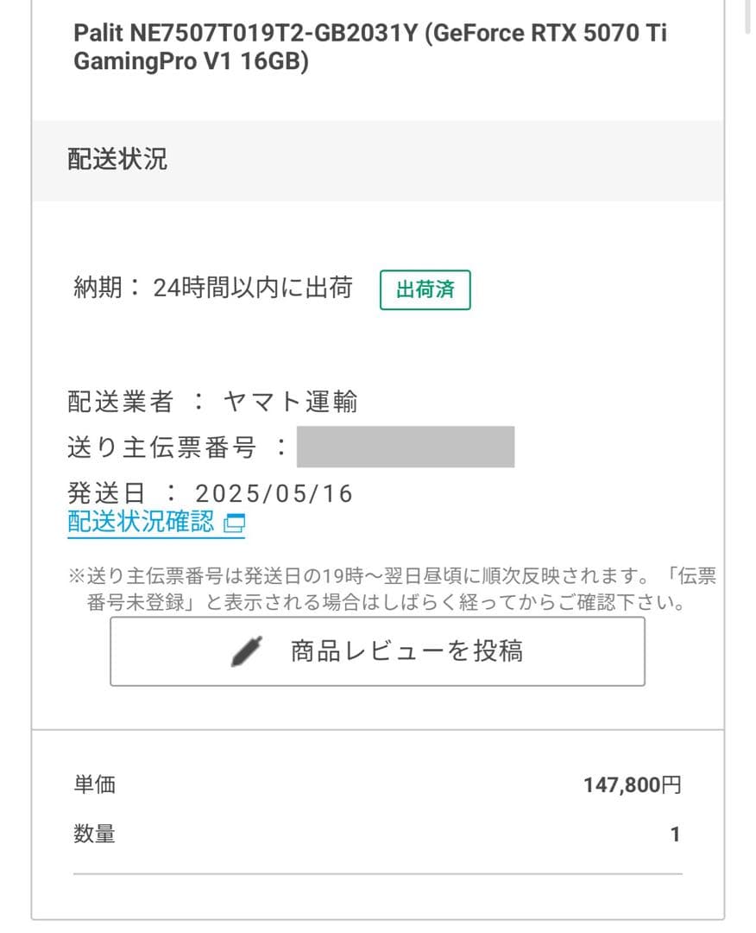Click the ヤマト運輸 carrier name
Image resolution: width=756 pixels, height=933 pixels.
point(290,402)
